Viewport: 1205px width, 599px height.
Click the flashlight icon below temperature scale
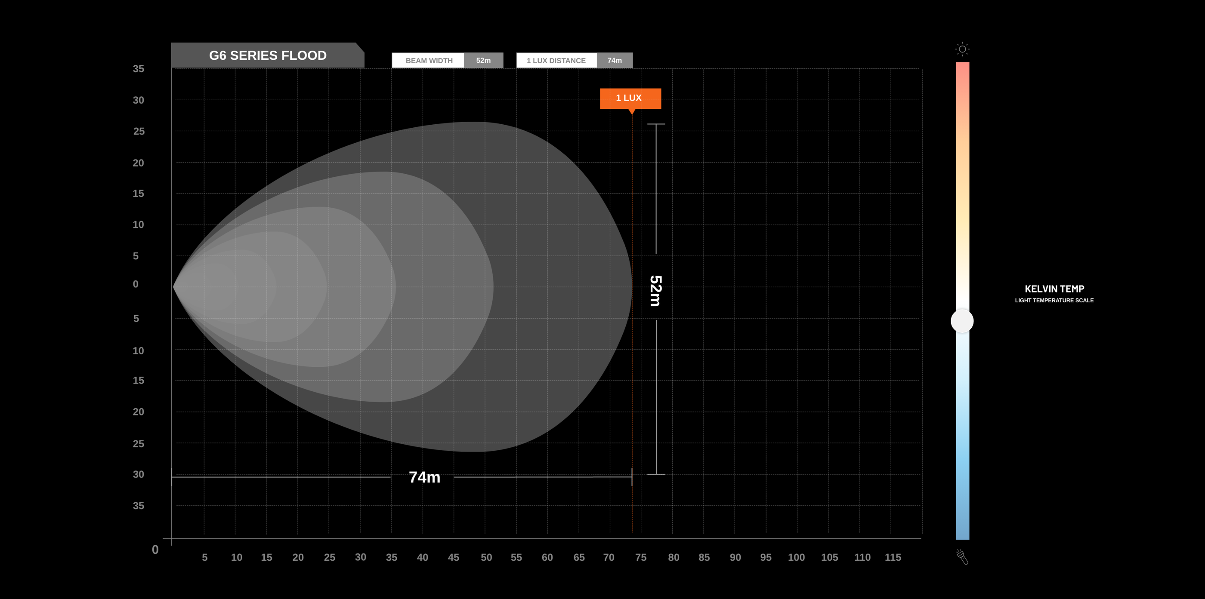(x=962, y=556)
